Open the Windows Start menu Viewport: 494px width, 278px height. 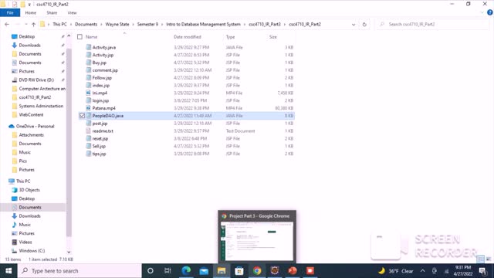[x=8, y=271]
